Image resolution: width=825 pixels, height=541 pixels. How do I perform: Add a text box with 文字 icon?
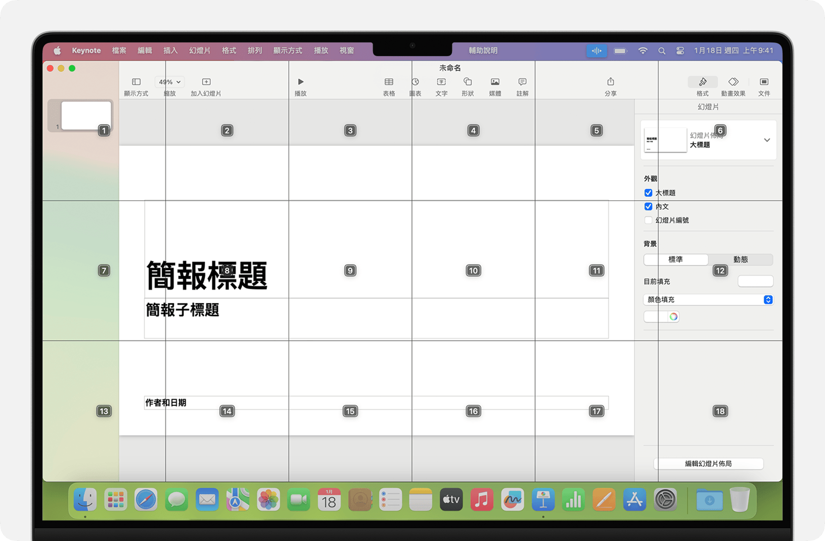[441, 82]
